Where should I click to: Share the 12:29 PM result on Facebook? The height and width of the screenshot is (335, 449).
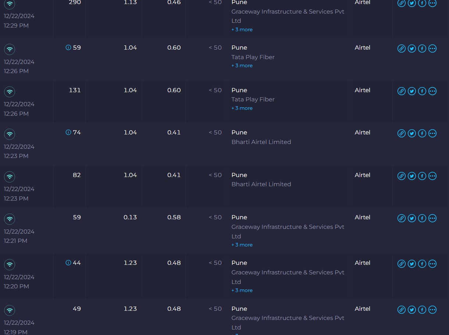tap(422, 3)
